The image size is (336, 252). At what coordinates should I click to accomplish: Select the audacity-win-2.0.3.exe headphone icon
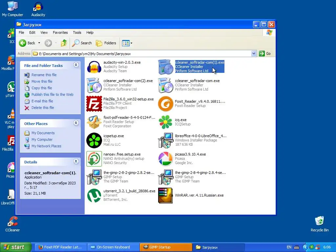94,67
